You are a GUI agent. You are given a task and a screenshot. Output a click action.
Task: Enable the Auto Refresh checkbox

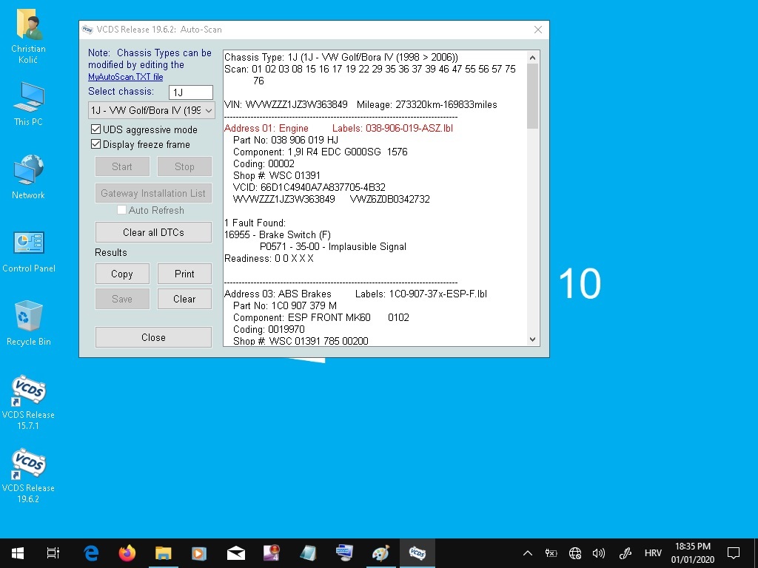[x=122, y=210]
